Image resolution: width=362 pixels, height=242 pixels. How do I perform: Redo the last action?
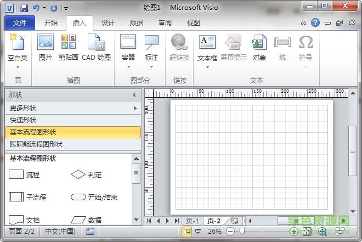coord(54,8)
